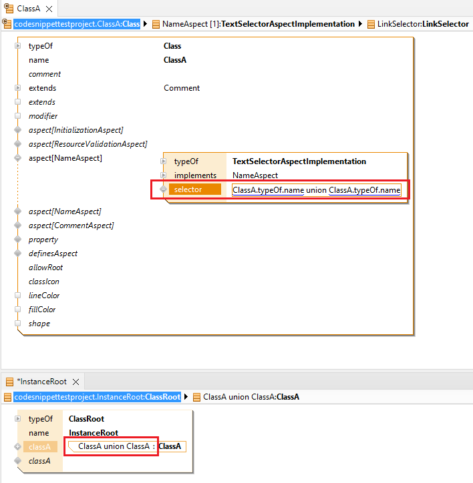Select the comment row
The image size is (473, 483).
tap(45, 74)
